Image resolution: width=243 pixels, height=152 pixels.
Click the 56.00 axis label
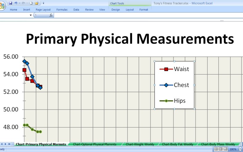tap(11, 57)
